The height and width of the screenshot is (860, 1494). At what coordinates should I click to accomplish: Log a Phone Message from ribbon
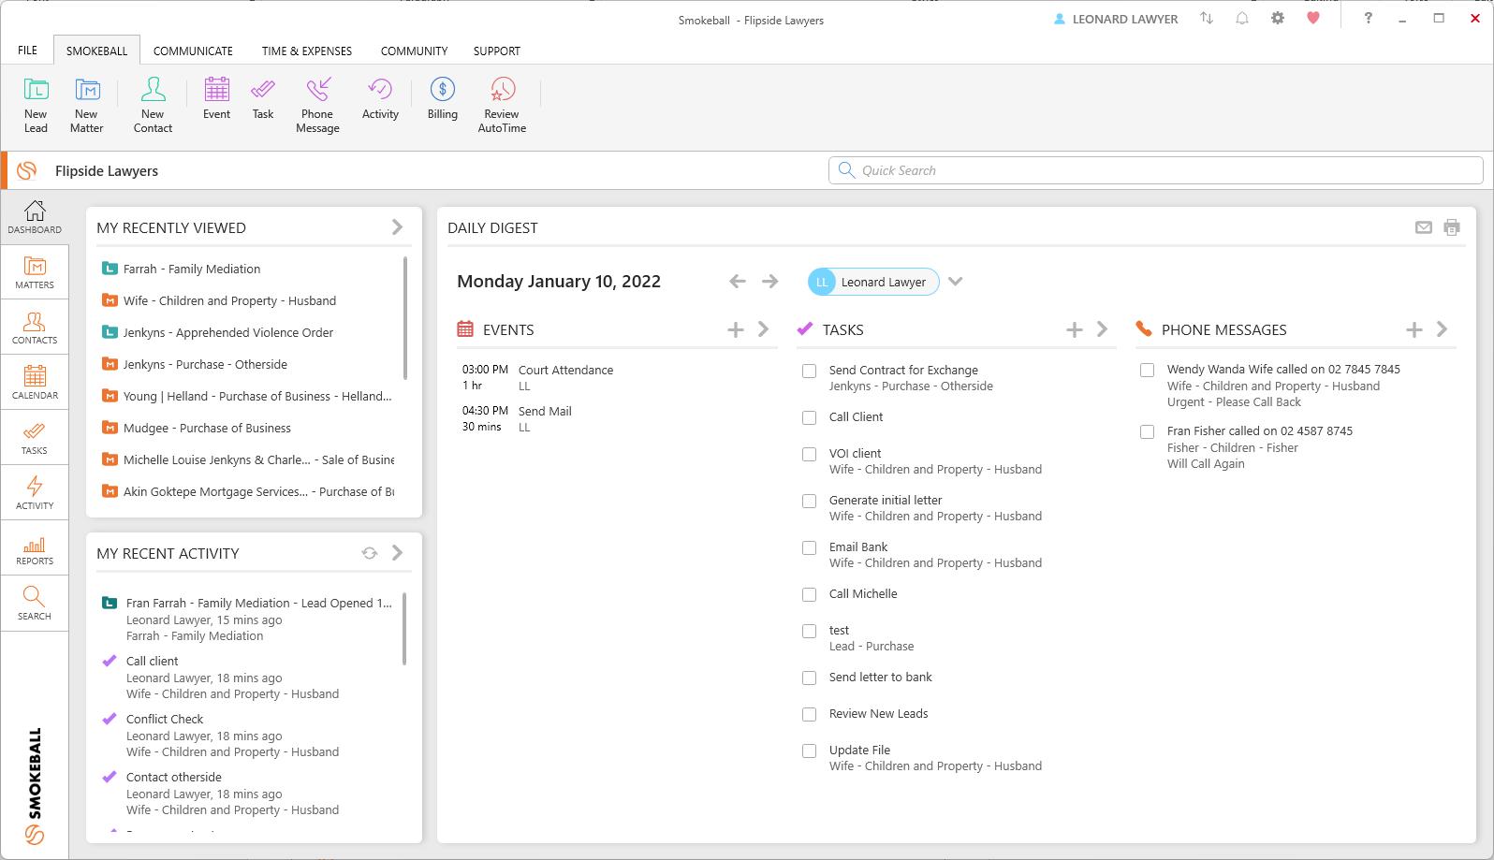point(317,105)
